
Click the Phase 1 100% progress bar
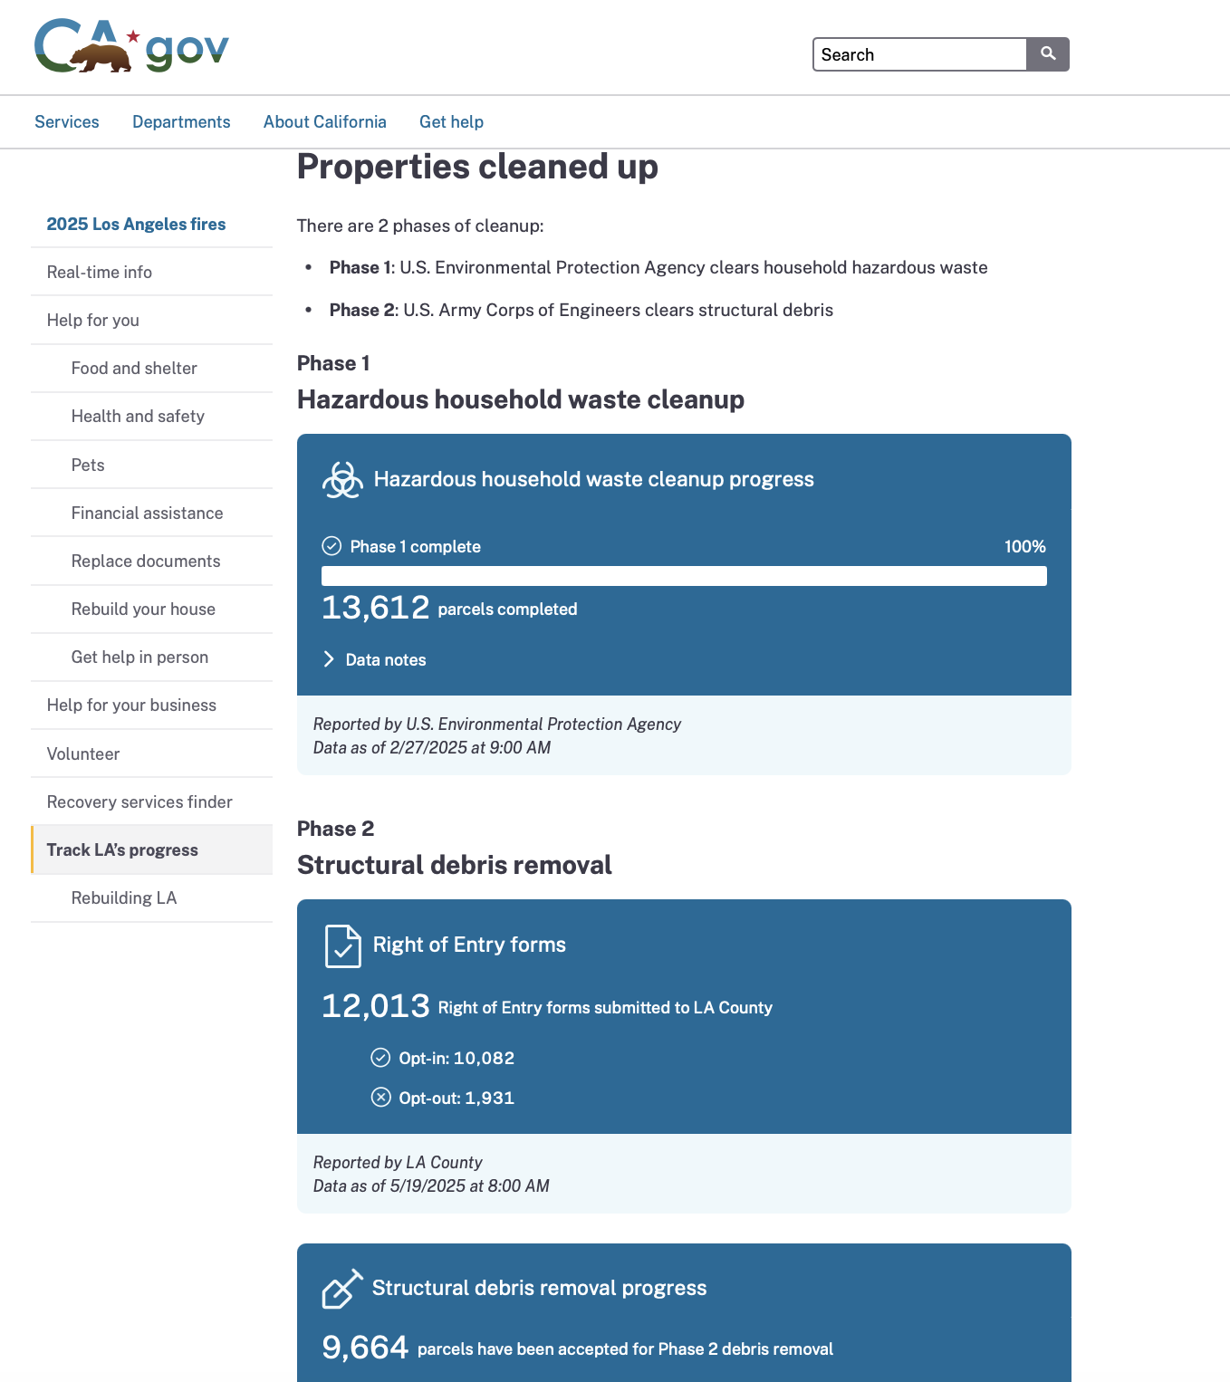coord(684,576)
